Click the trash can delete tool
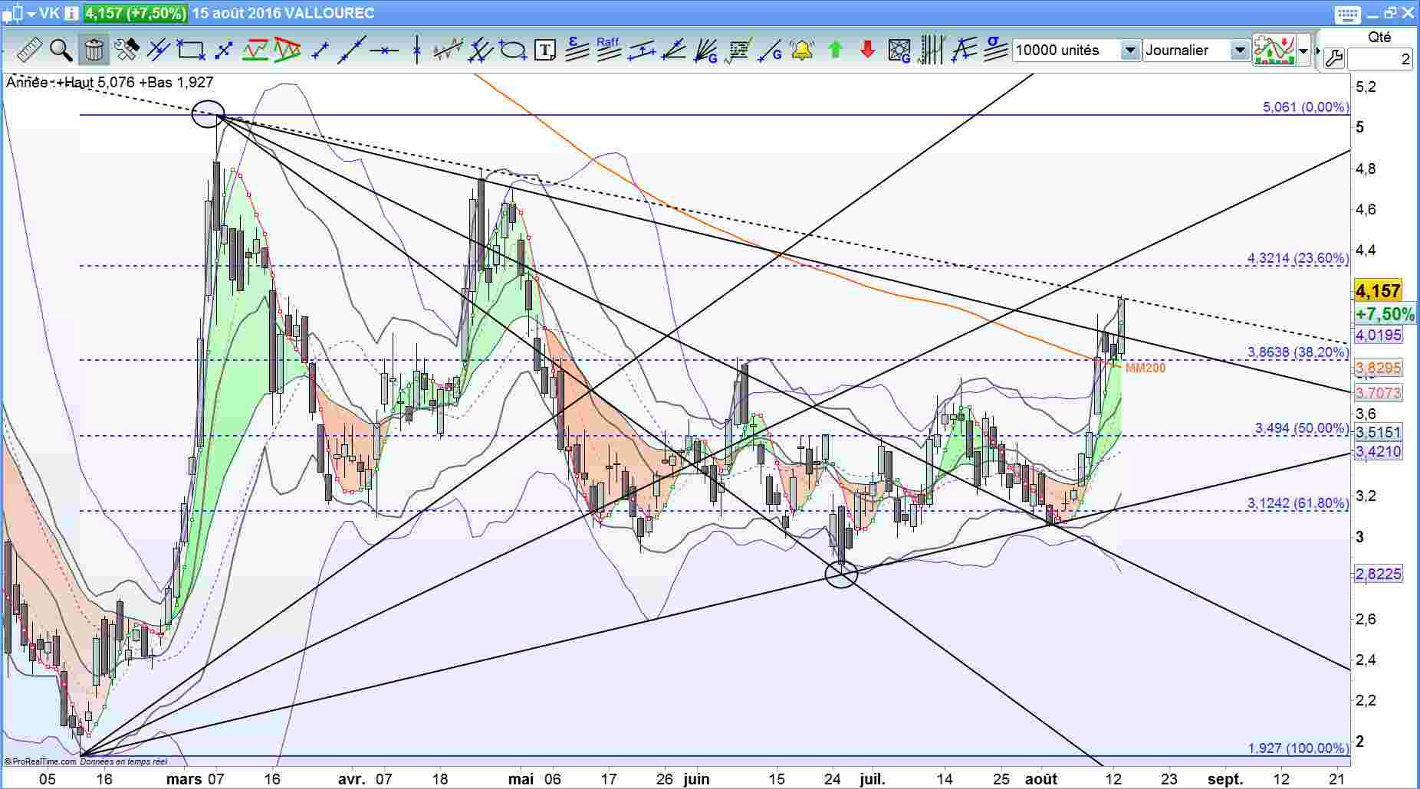The height and width of the screenshot is (789, 1420). coord(94,51)
